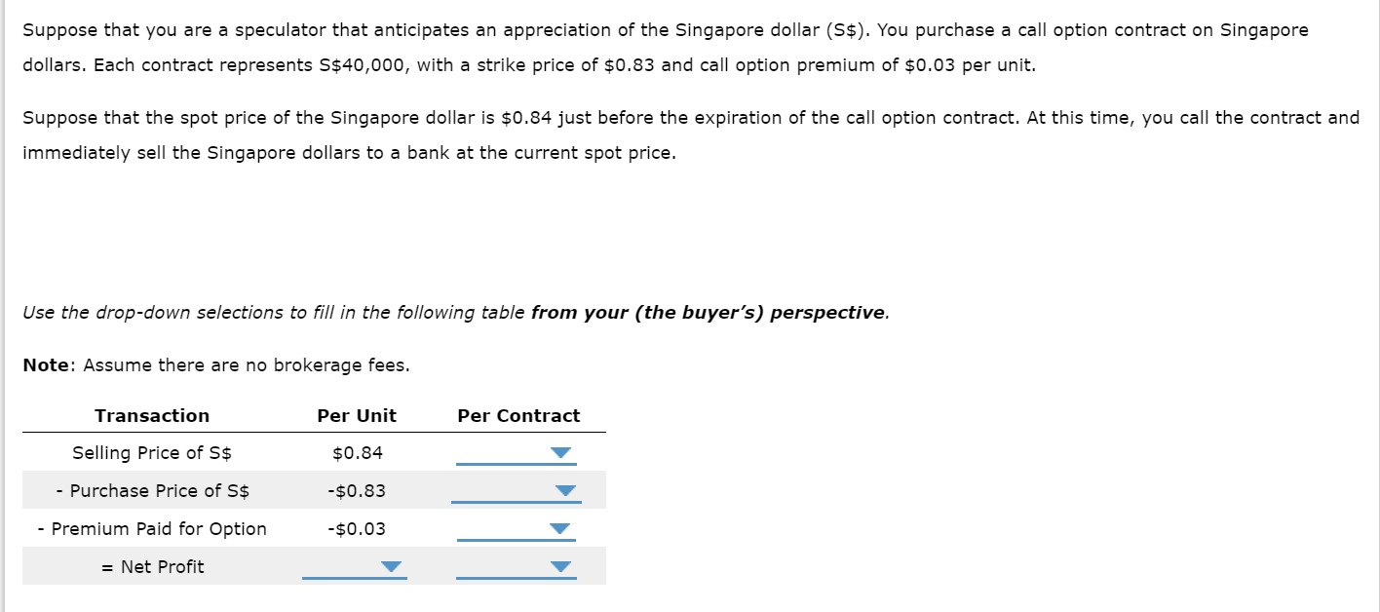The width and height of the screenshot is (1380, 612).
Task: Click the Premium Paid for Option label
Action: [152, 529]
